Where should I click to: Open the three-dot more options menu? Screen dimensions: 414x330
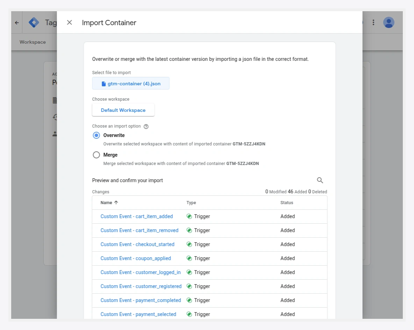click(373, 22)
